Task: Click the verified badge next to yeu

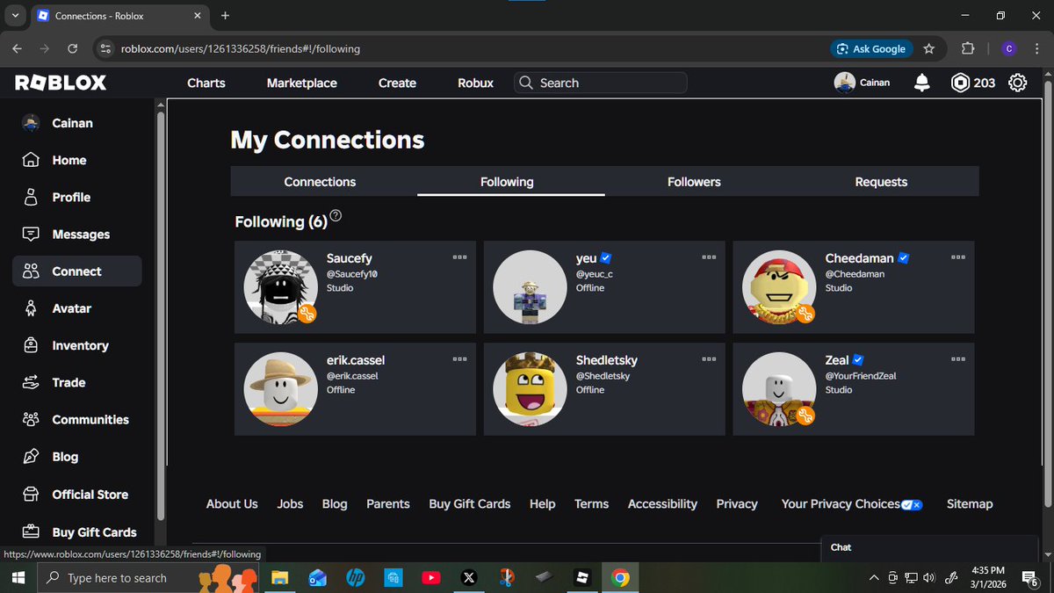Action: (x=606, y=258)
